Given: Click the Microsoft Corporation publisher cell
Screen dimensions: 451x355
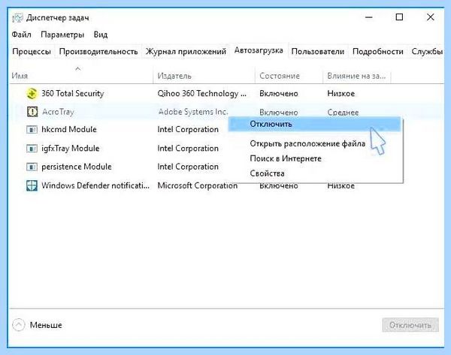Looking at the screenshot, I should pos(197,185).
